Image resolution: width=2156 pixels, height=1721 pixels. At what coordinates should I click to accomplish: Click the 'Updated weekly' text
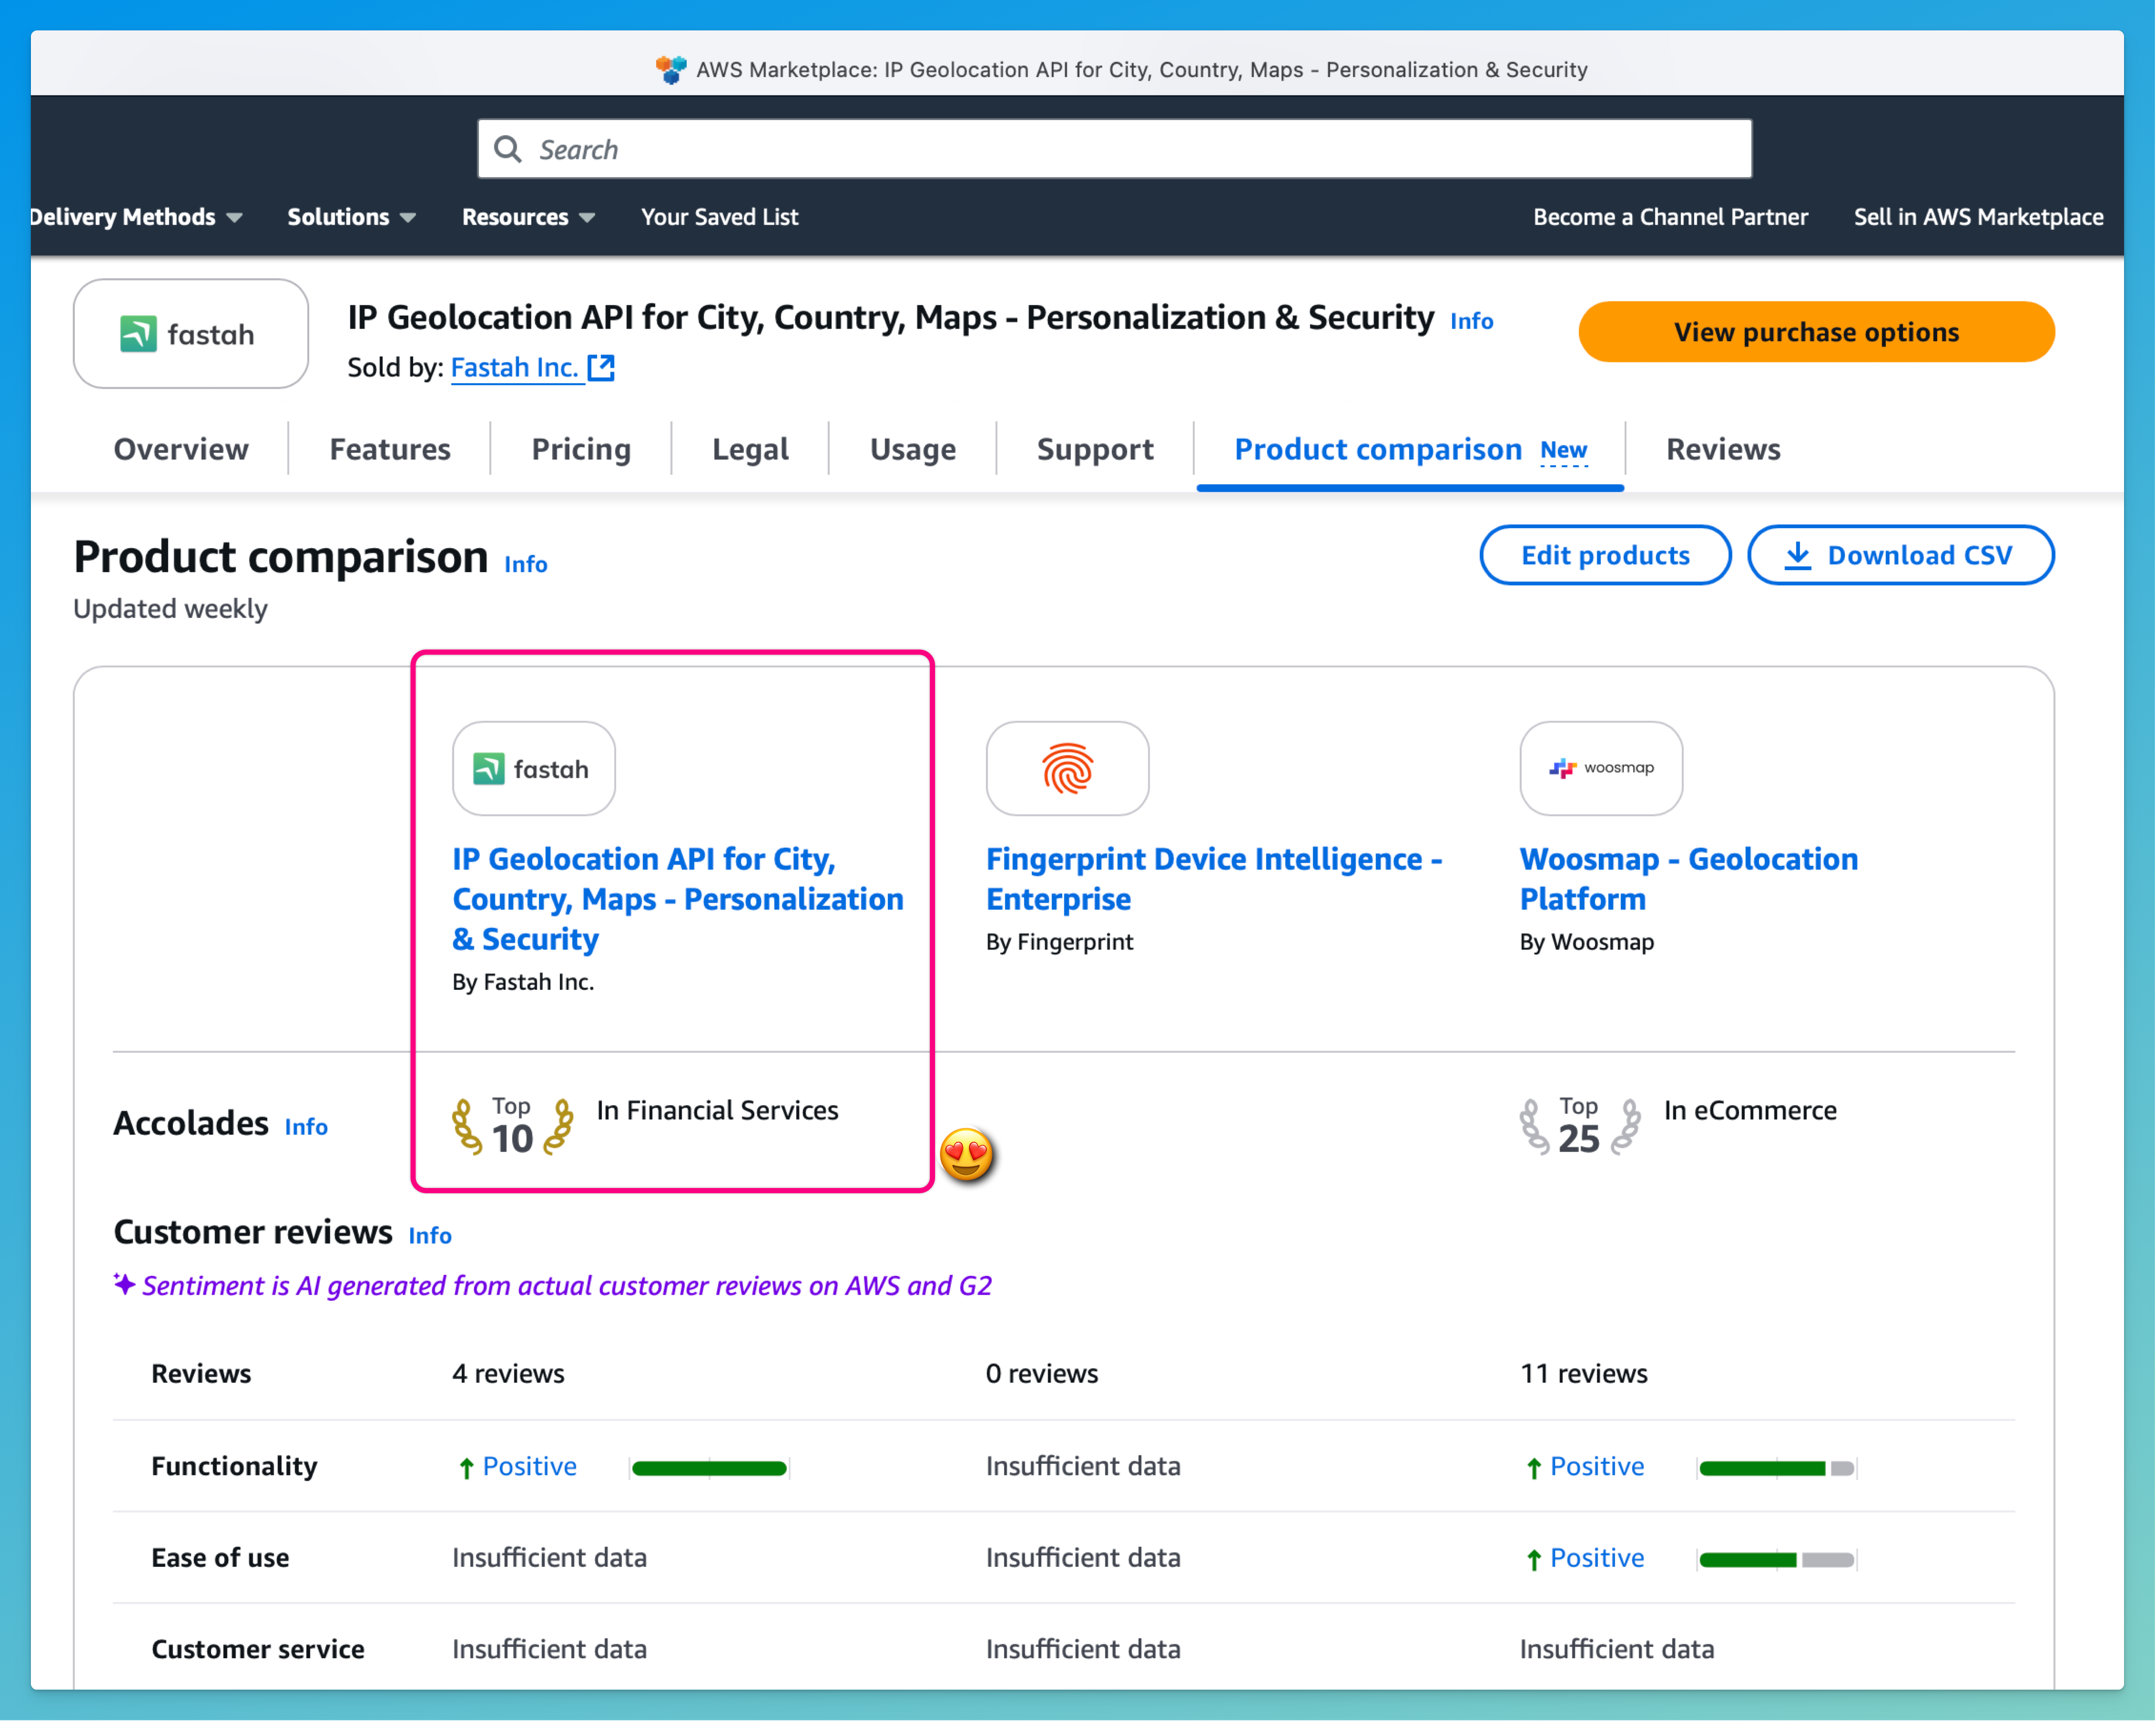coord(171,609)
